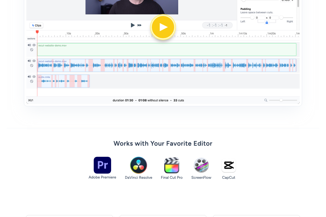Click the red playhead marker on the timeline ruler

[37, 32]
